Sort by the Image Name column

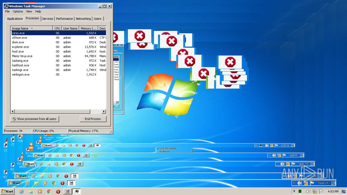pos(31,28)
